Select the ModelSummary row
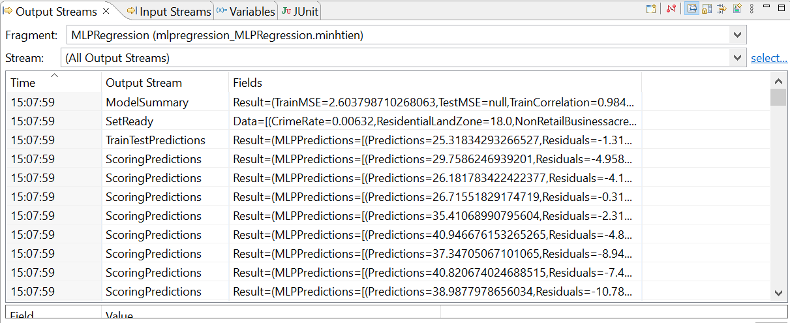 (x=147, y=102)
